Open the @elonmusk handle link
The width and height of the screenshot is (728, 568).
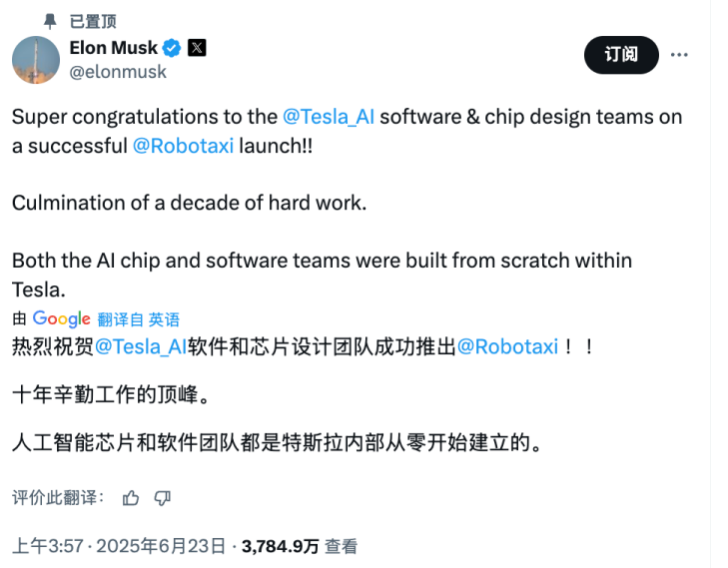(x=118, y=72)
